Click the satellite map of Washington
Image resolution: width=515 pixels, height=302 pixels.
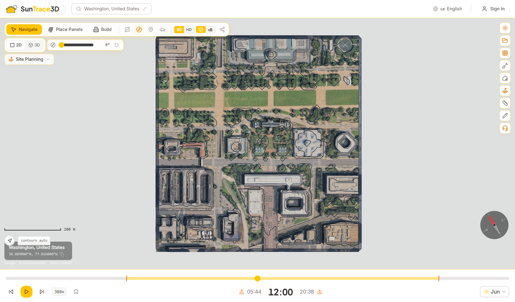point(259,144)
